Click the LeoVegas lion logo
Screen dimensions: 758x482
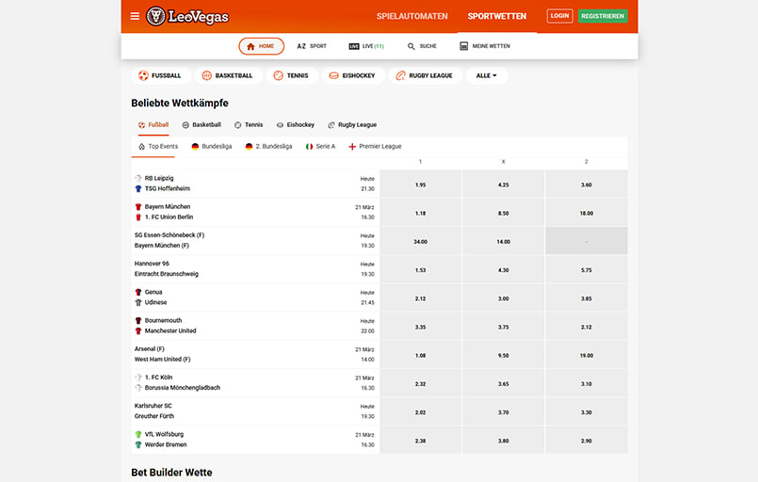pyautogui.click(x=155, y=16)
